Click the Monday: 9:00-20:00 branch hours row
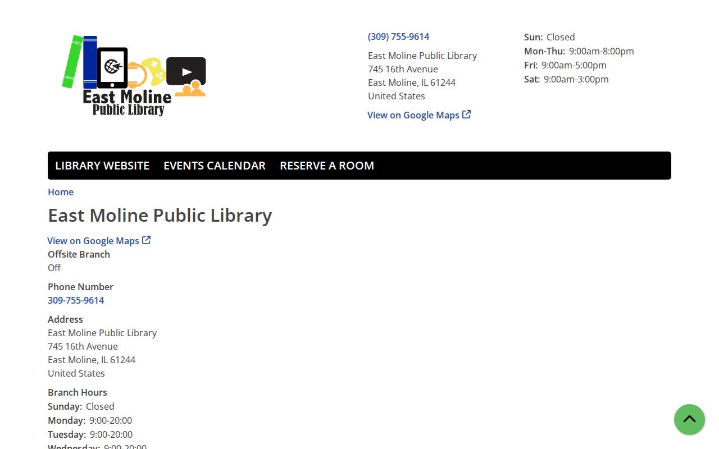The height and width of the screenshot is (449, 719). [90, 420]
